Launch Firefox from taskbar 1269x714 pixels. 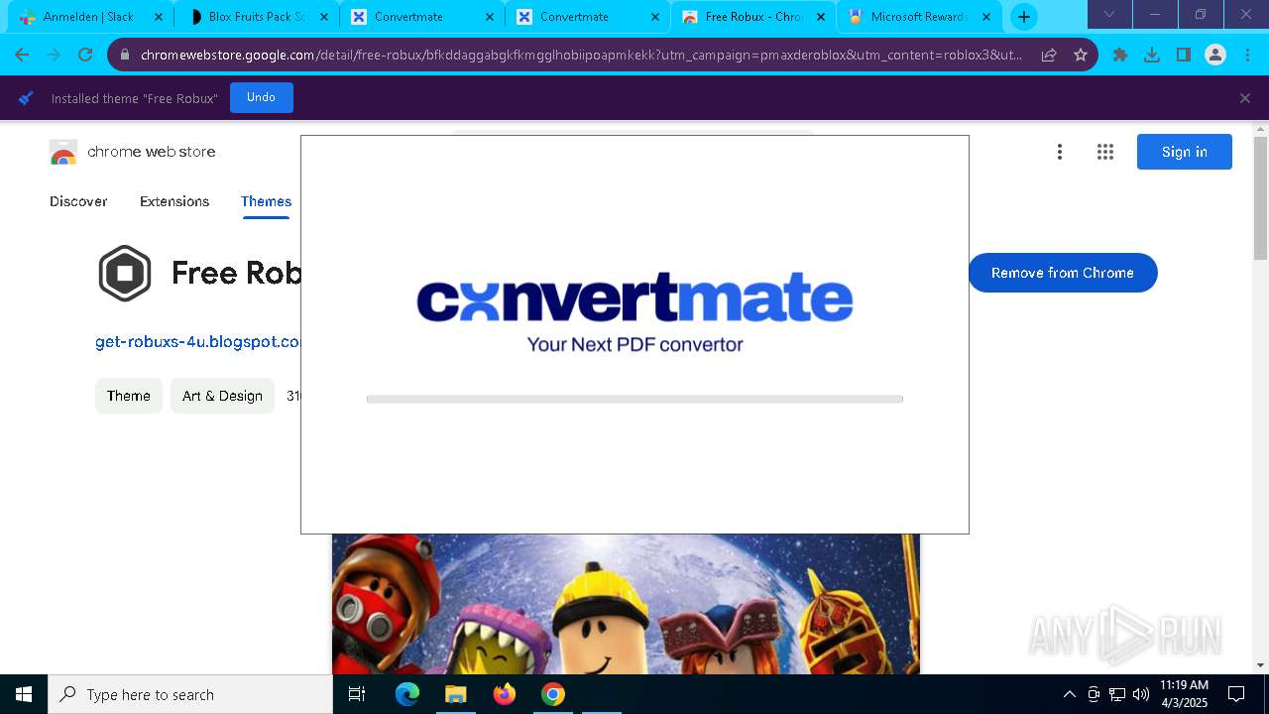505,694
